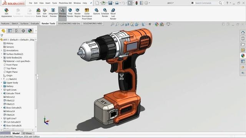Start Integrated Preview render
The width and height of the screenshot is (246, 138).
coord(53,13)
